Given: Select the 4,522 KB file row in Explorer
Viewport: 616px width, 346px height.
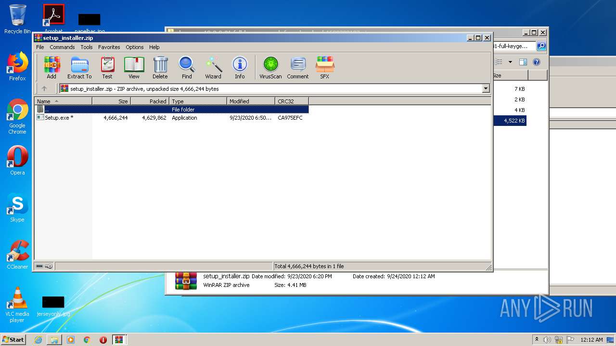Looking at the screenshot, I should tap(510, 121).
